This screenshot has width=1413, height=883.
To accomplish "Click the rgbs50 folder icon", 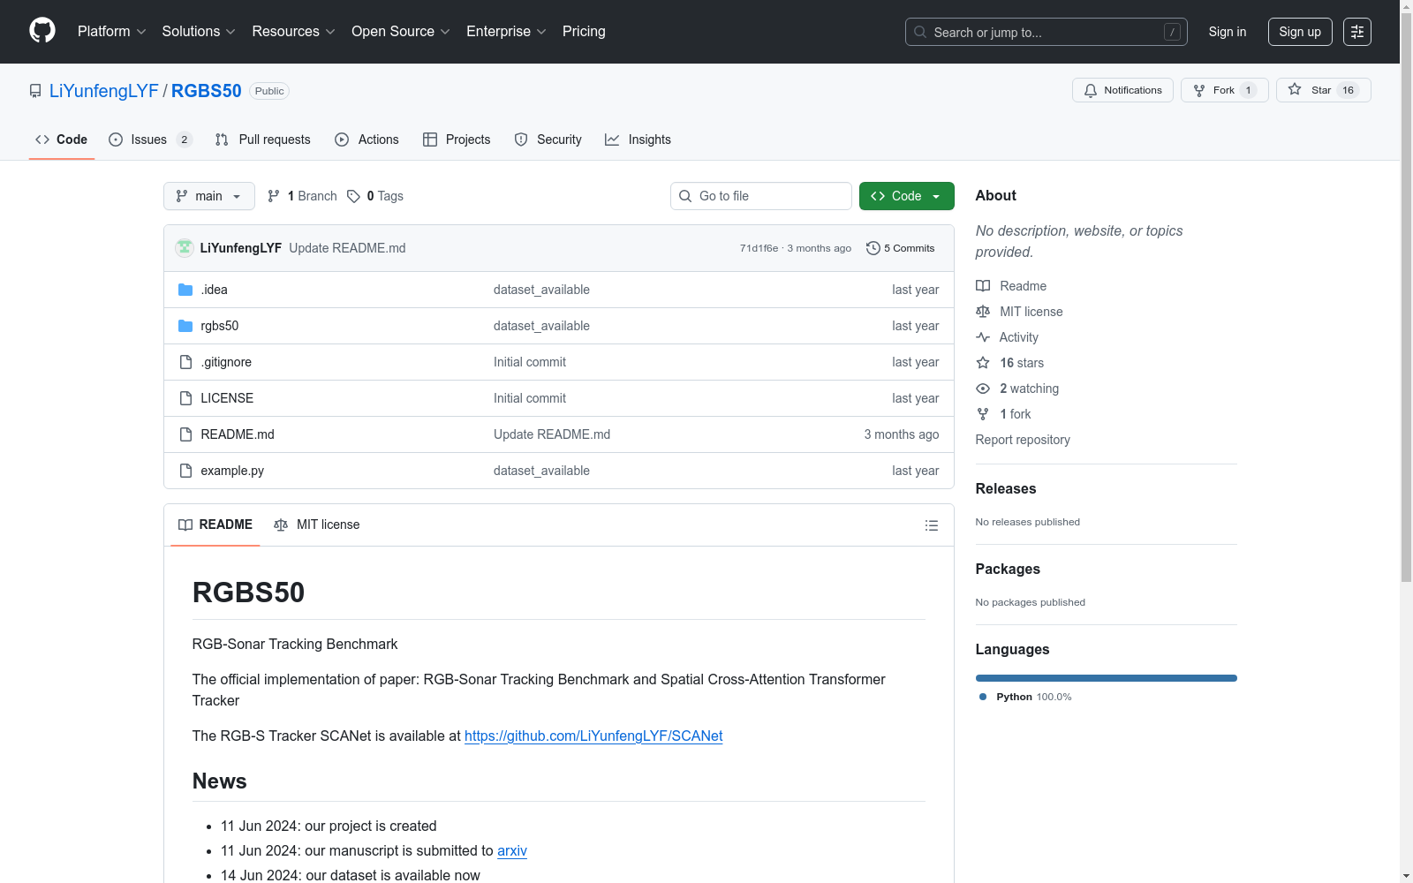I will (x=185, y=326).
